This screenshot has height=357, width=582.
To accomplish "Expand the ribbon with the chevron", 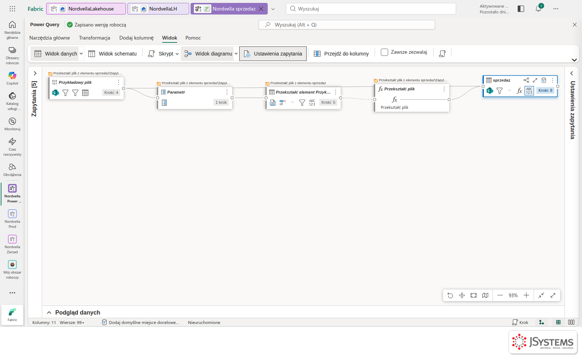I will point(574,60).
